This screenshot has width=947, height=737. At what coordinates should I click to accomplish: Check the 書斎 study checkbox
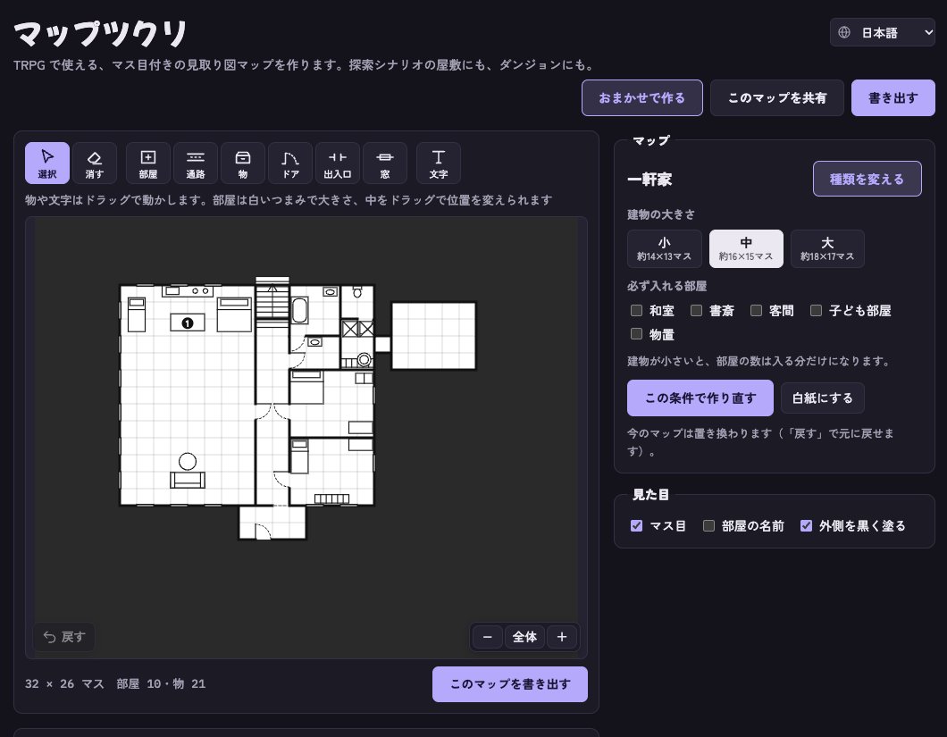[x=696, y=311]
